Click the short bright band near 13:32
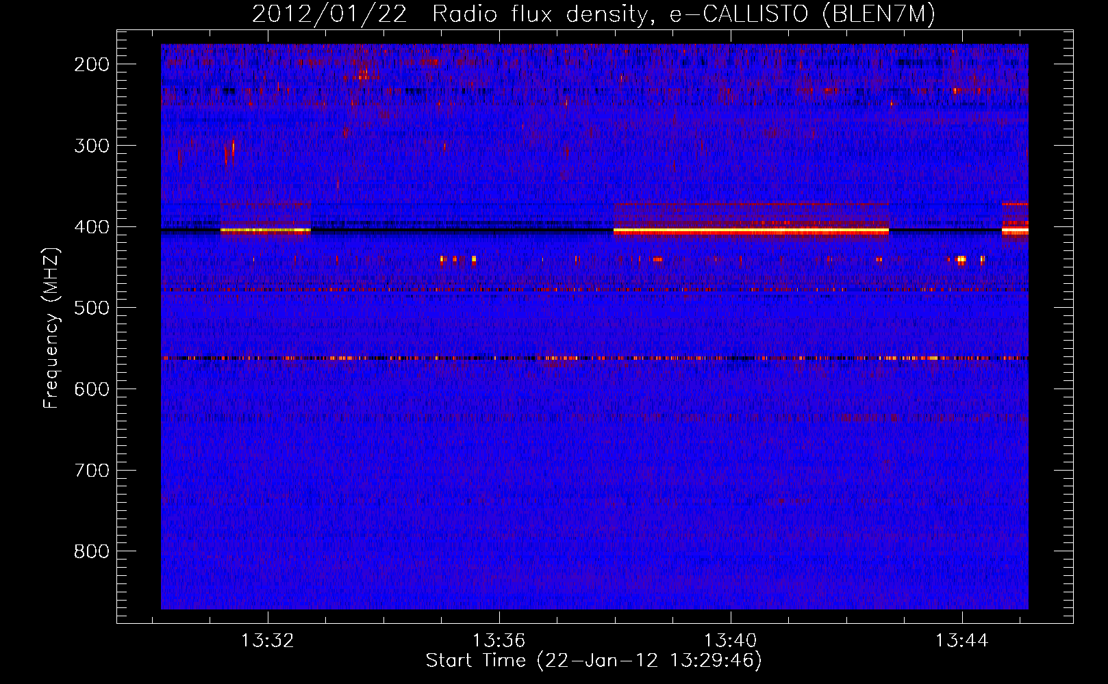The height and width of the screenshot is (684, 1108). click(x=266, y=231)
